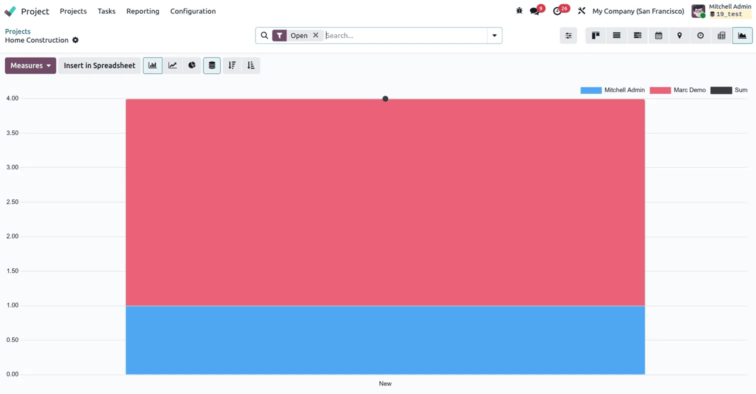Click inside the Search input field
The width and height of the screenshot is (756, 394).
coord(405,35)
